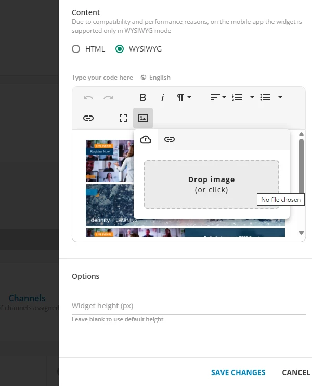The width and height of the screenshot is (312, 386).
Task: Click the SAVE CHANGES button
Action: pyautogui.click(x=238, y=372)
